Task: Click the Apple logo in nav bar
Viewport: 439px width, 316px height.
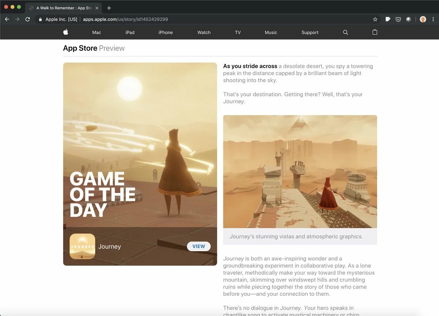Action: click(66, 32)
